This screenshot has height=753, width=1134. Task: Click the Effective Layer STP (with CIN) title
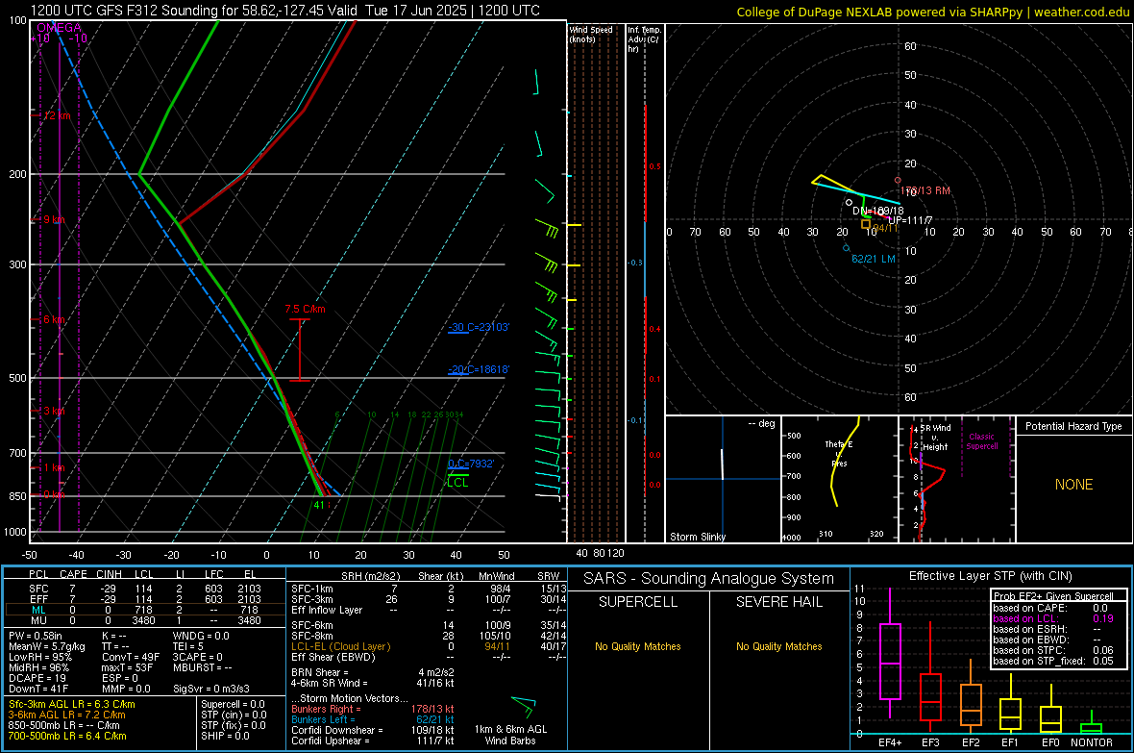[x=990, y=576]
